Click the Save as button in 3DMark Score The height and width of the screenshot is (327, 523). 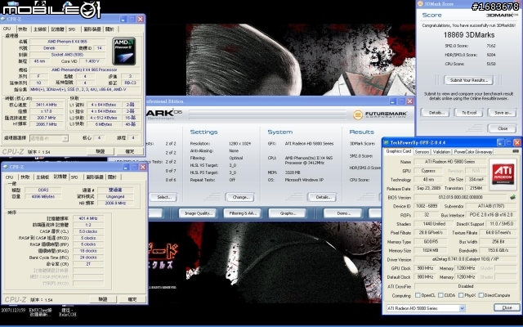(x=503, y=113)
